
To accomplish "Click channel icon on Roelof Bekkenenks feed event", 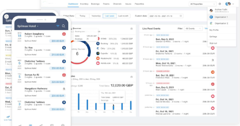I will (213, 60).
